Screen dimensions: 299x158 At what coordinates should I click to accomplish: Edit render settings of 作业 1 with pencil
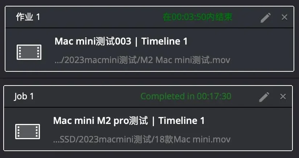[x=266, y=17]
